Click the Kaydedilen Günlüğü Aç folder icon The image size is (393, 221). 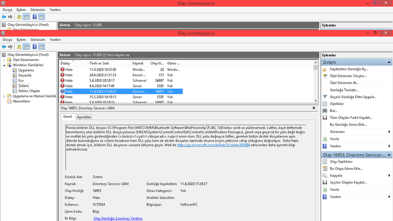click(x=325, y=69)
